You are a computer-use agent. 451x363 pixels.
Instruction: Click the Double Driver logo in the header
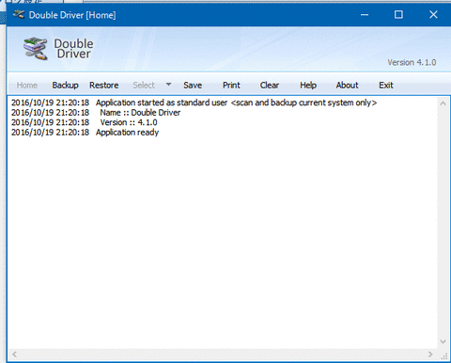36,48
